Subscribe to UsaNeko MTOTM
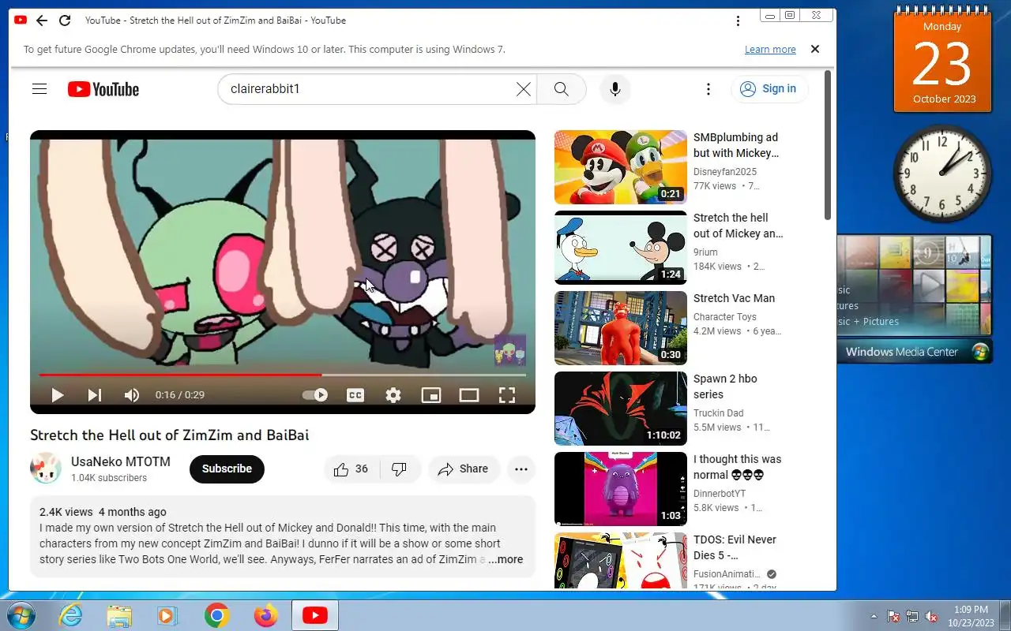The height and width of the screenshot is (631, 1011). pos(227,469)
